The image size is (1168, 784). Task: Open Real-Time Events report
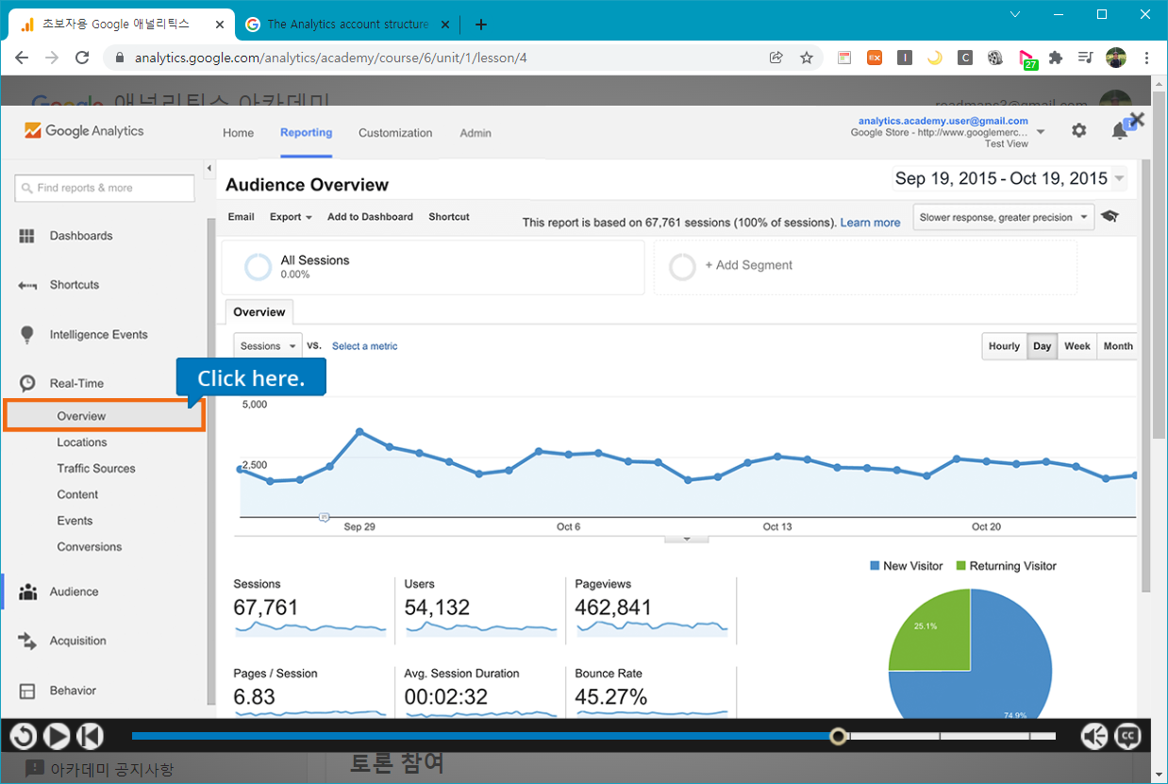[75, 521]
